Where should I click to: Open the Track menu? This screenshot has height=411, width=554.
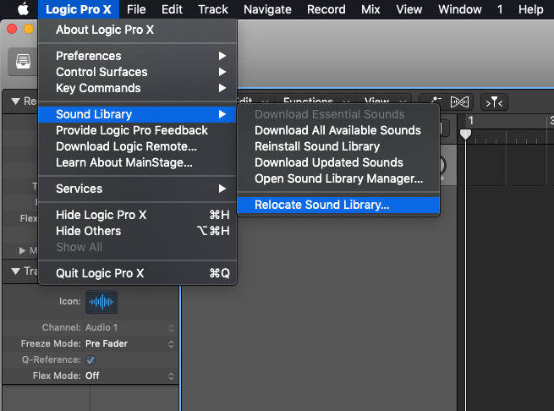click(x=213, y=9)
